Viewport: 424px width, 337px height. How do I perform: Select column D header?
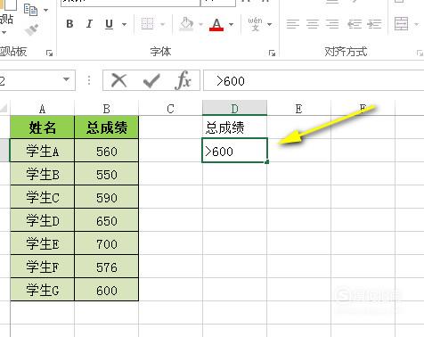pyautogui.click(x=234, y=108)
